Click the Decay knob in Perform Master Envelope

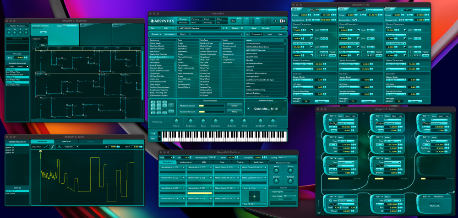pyautogui.click(x=290, y=170)
